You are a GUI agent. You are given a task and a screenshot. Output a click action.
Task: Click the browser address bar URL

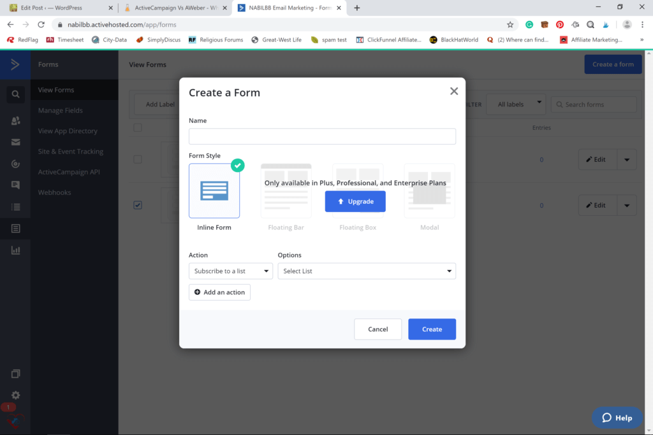(x=122, y=25)
